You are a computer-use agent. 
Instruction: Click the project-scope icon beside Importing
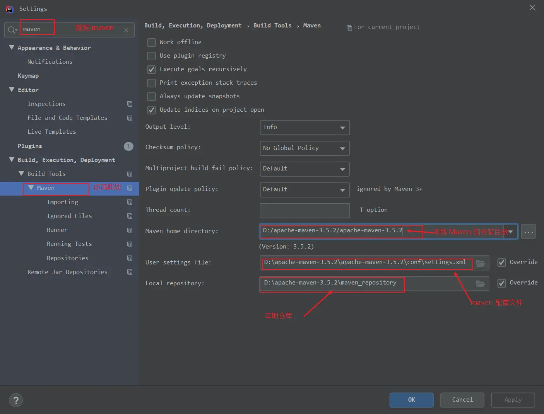coord(130,202)
